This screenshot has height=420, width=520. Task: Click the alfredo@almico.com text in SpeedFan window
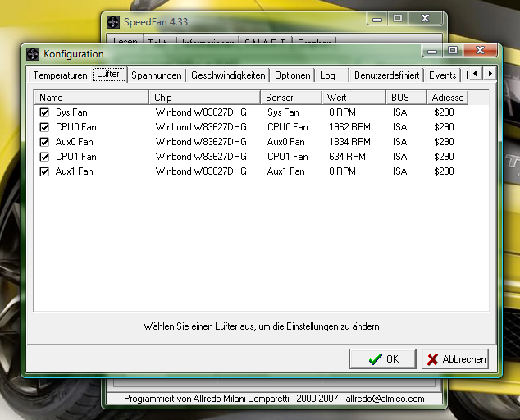pyautogui.click(x=385, y=399)
